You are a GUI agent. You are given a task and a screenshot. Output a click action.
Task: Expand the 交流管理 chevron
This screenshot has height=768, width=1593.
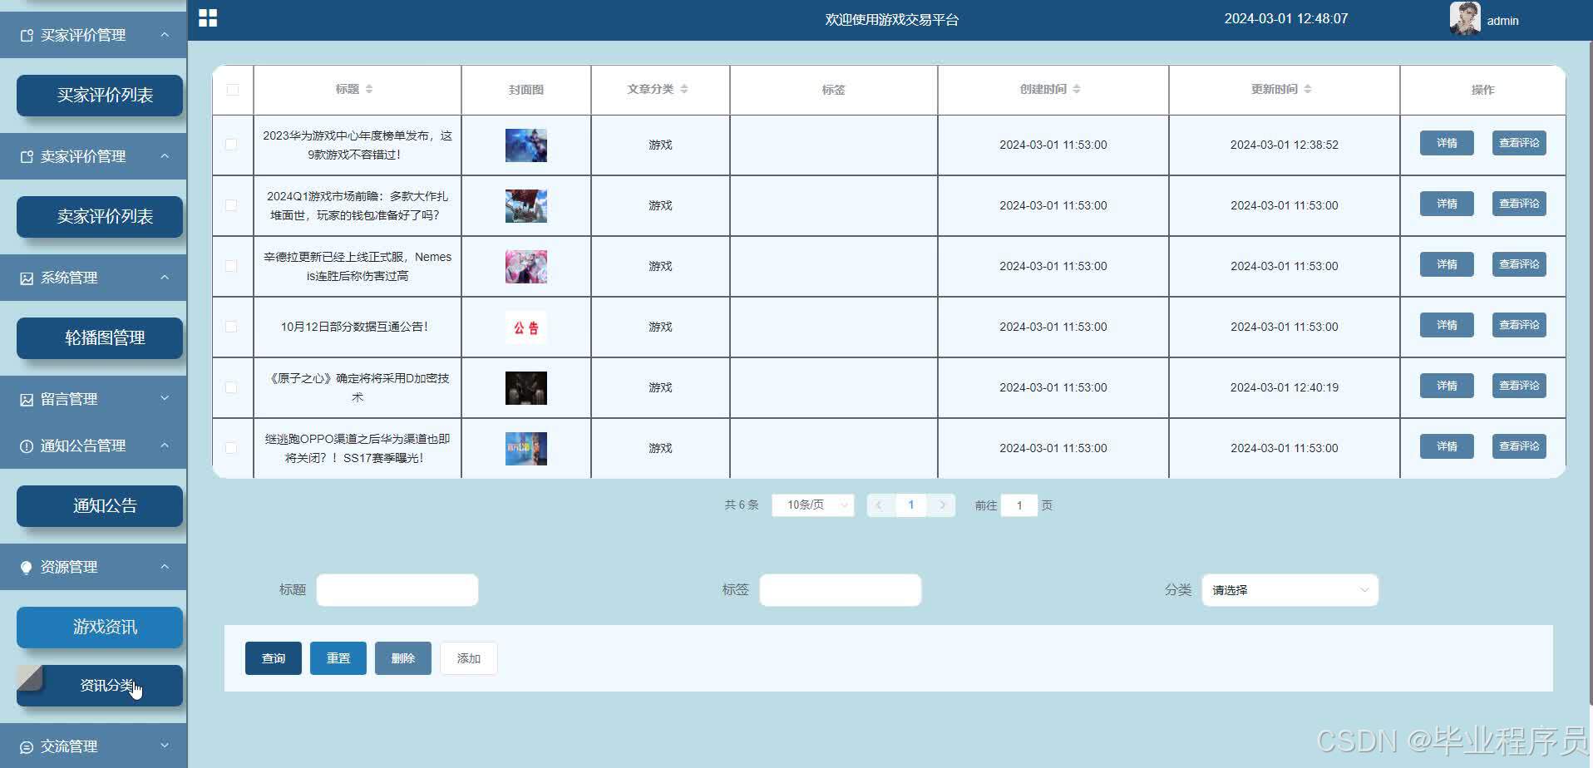(x=165, y=746)
